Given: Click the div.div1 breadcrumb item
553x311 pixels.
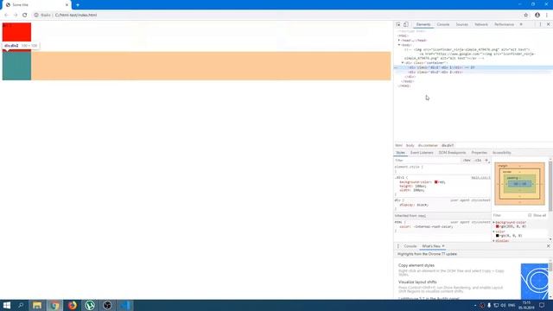Looking at the screenshot, I should [448, 145].
